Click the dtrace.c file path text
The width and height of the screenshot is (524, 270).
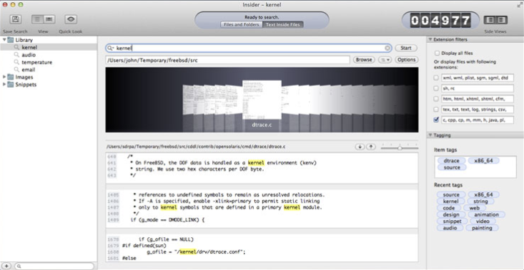point(195,147)
